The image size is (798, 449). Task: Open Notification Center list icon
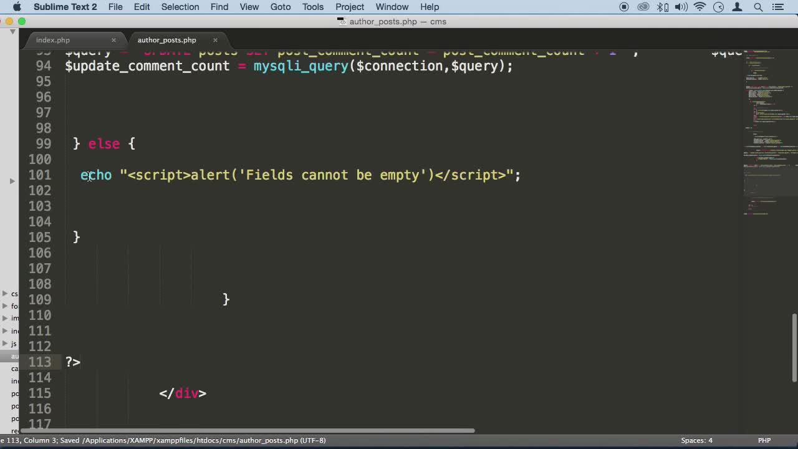coord(777,7)
